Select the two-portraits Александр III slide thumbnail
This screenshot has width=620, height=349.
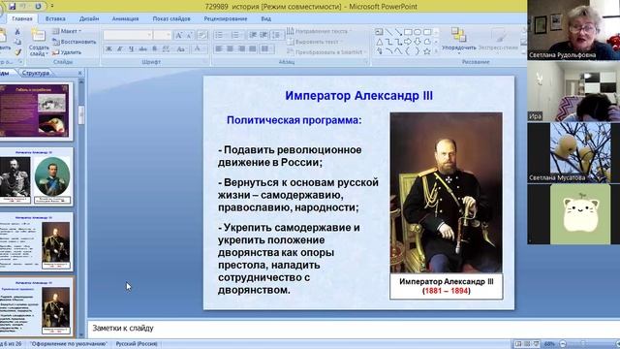point(37,176)
